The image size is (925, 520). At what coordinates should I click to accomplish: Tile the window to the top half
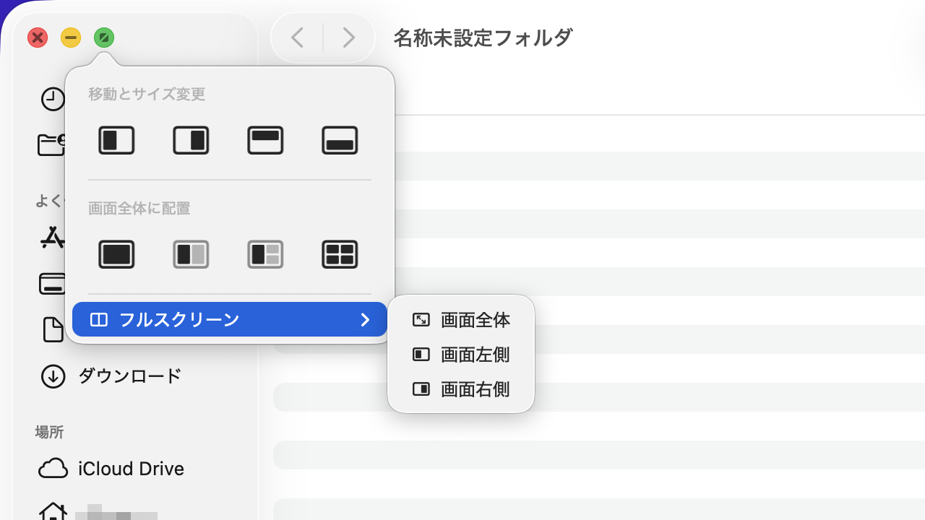tap(265, 140)
